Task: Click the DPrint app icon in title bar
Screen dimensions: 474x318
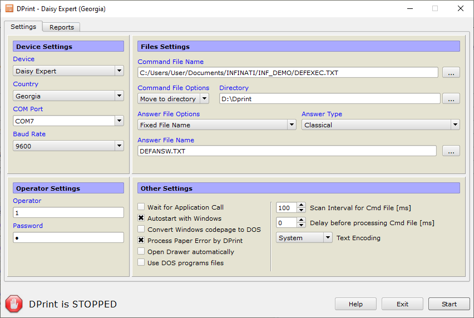Action: (x=9, y=8)
